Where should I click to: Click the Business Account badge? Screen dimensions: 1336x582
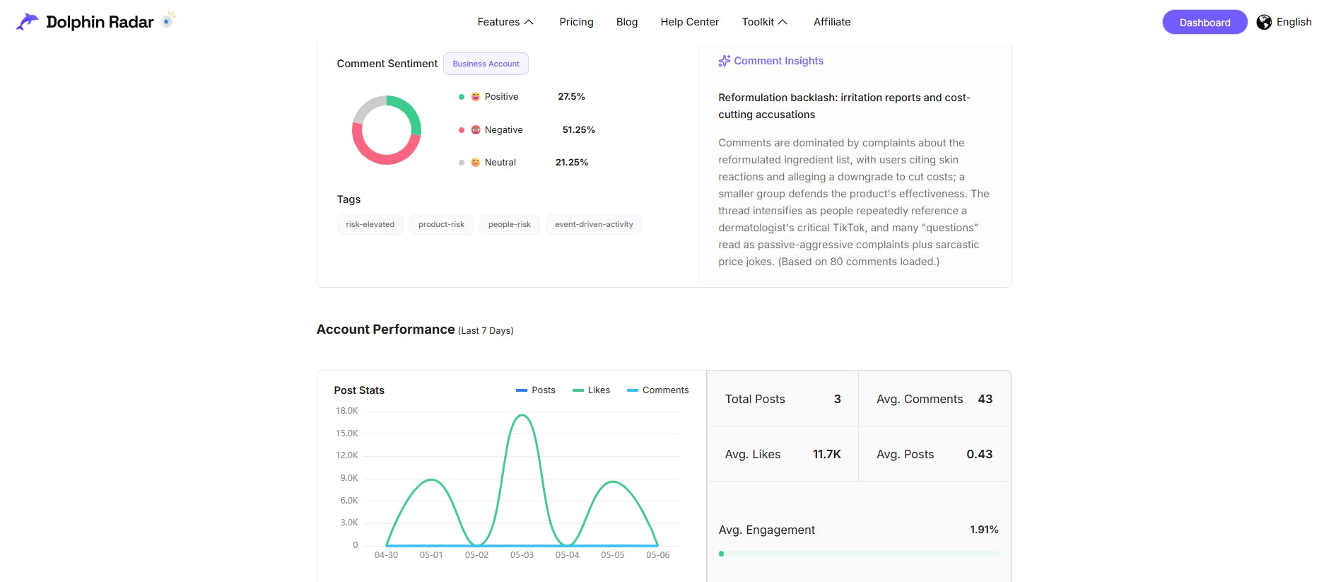coord(486,64)
